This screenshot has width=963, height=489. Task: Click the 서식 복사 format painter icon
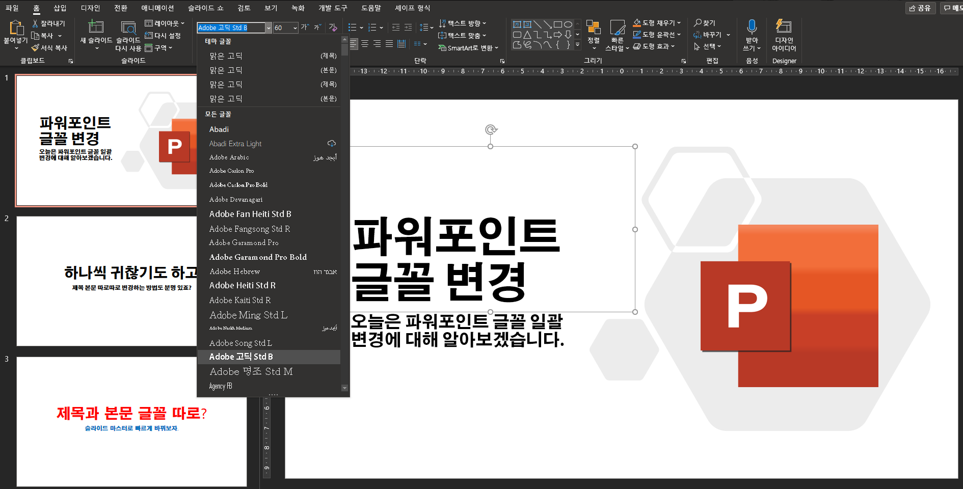pos(35,47)
